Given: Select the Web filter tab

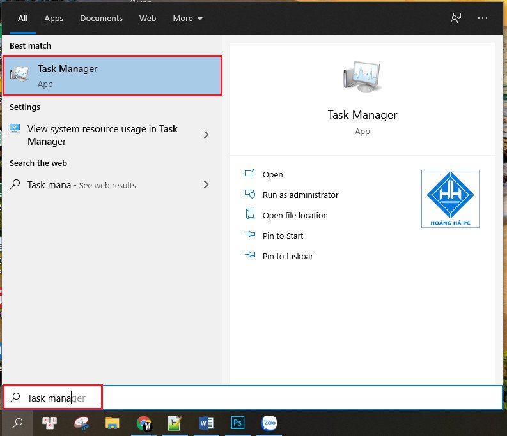Looking at the screenshot, I should pos(148,18).
